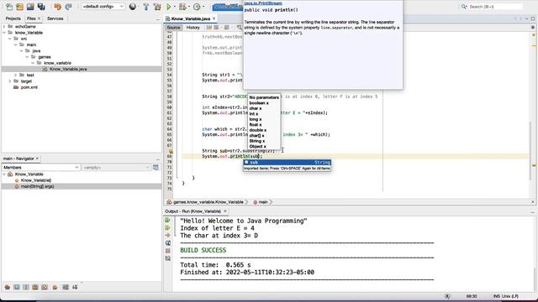Click the Save All toolbar icon
The image size is (538, 302).
[41, 7]
